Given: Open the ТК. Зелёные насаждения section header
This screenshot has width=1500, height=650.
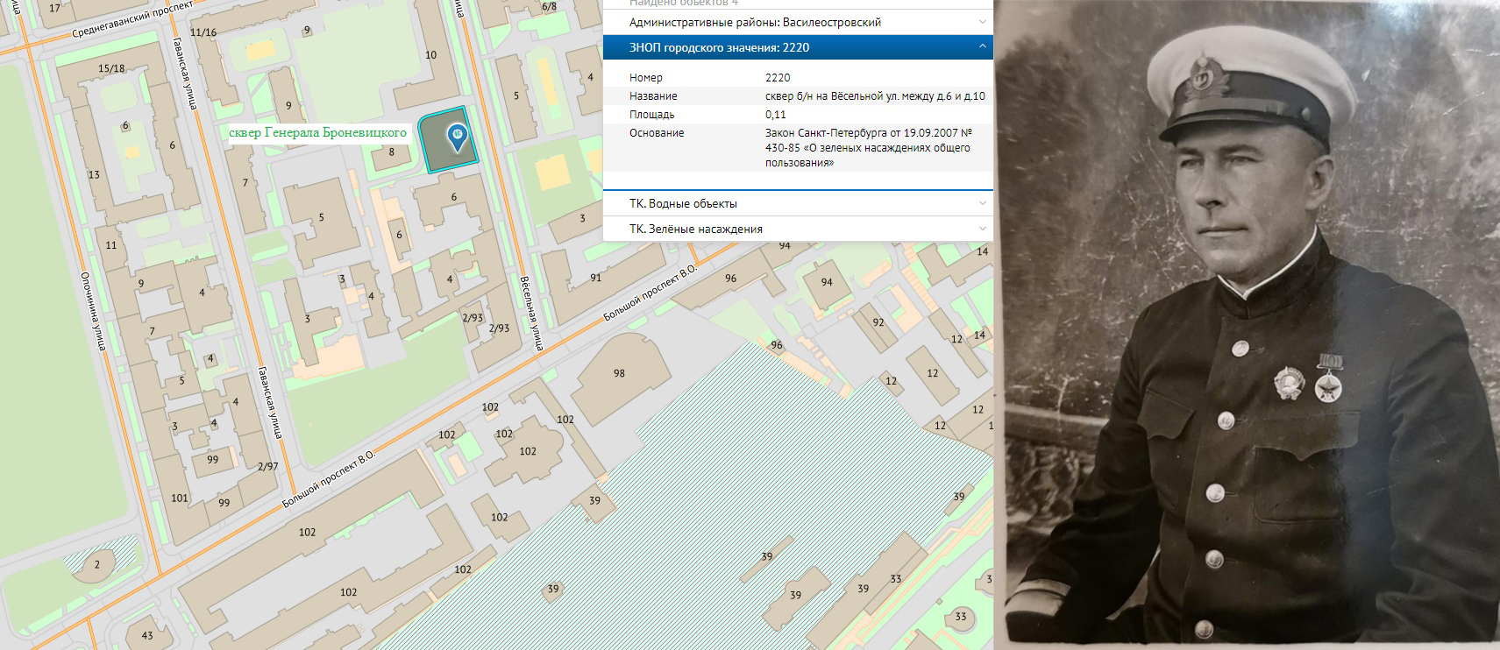Looking at the screenshot, I should click(x=696, y=229).
